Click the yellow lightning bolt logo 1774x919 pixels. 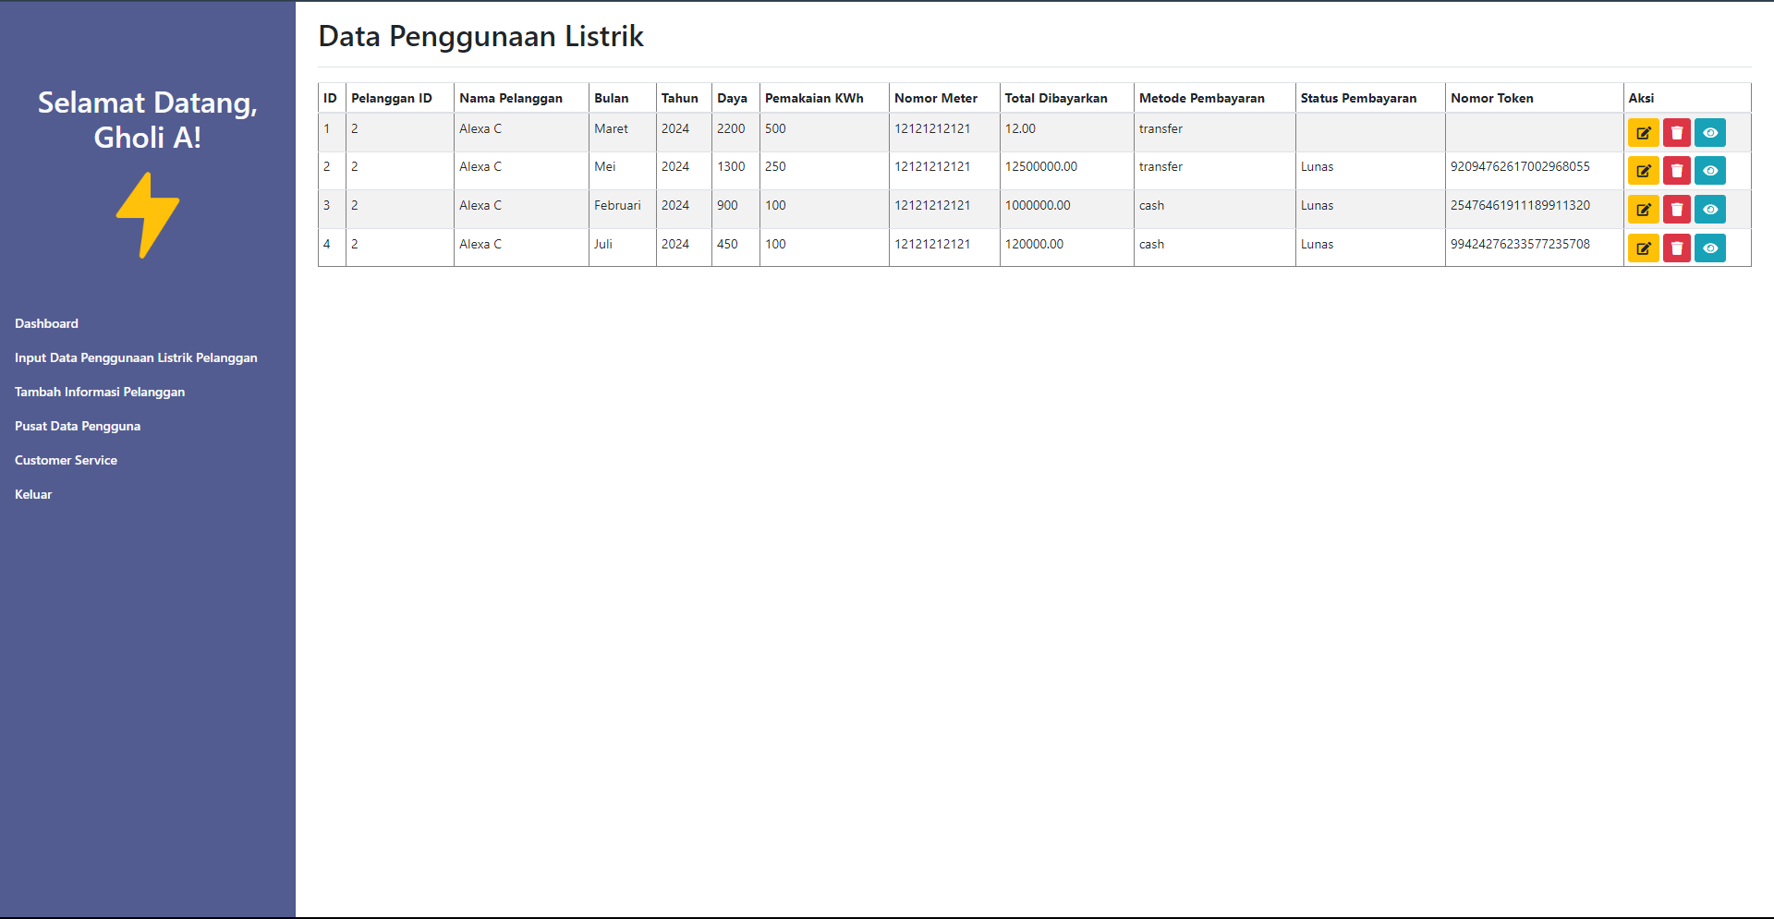point(148,215)
